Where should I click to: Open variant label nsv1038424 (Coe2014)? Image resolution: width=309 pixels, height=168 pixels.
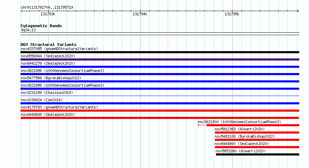[42, 100]
